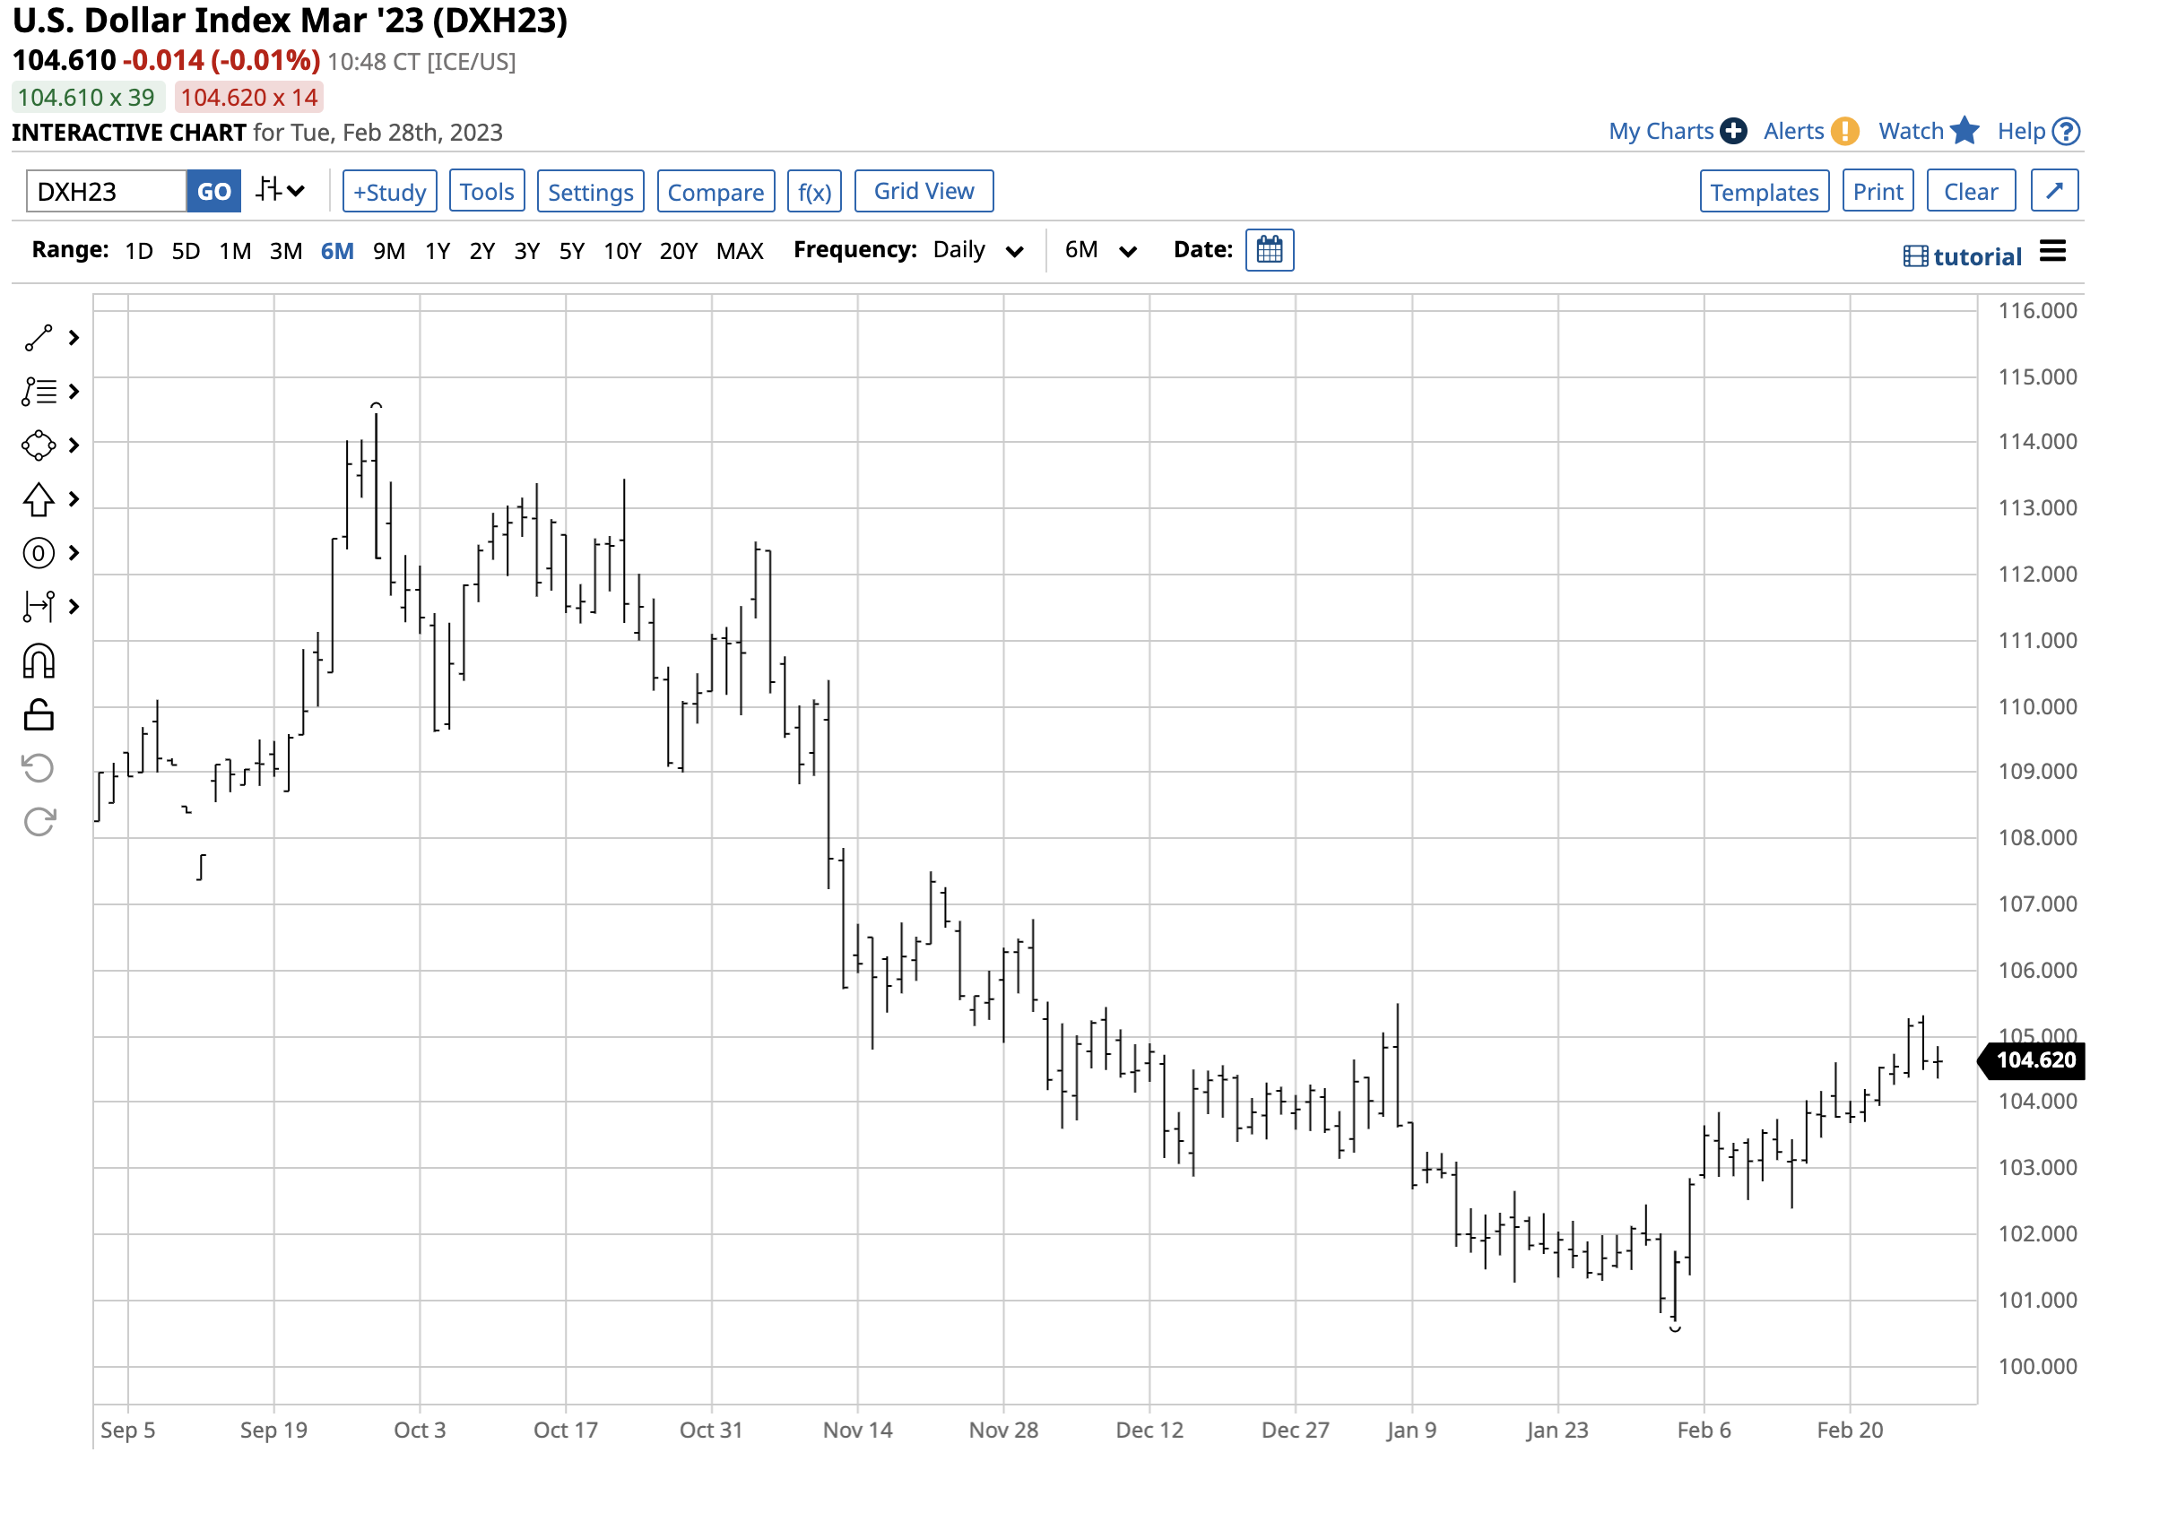This screenshot has width=2177, height=1513.
Task: Click the Watch star icon
Action: (1965, 131)
